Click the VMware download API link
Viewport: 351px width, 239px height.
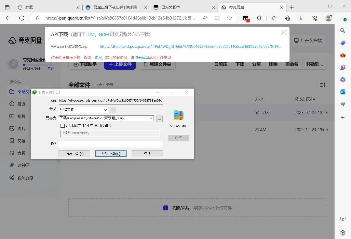tap(191, 47)
